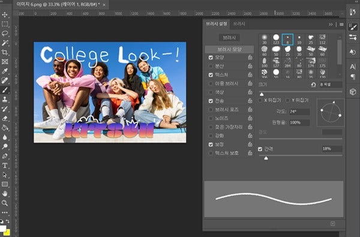This screenshot has width=360, height=237.
Task: Select the Rectangular Marquee tool
Action: (5, 24)
